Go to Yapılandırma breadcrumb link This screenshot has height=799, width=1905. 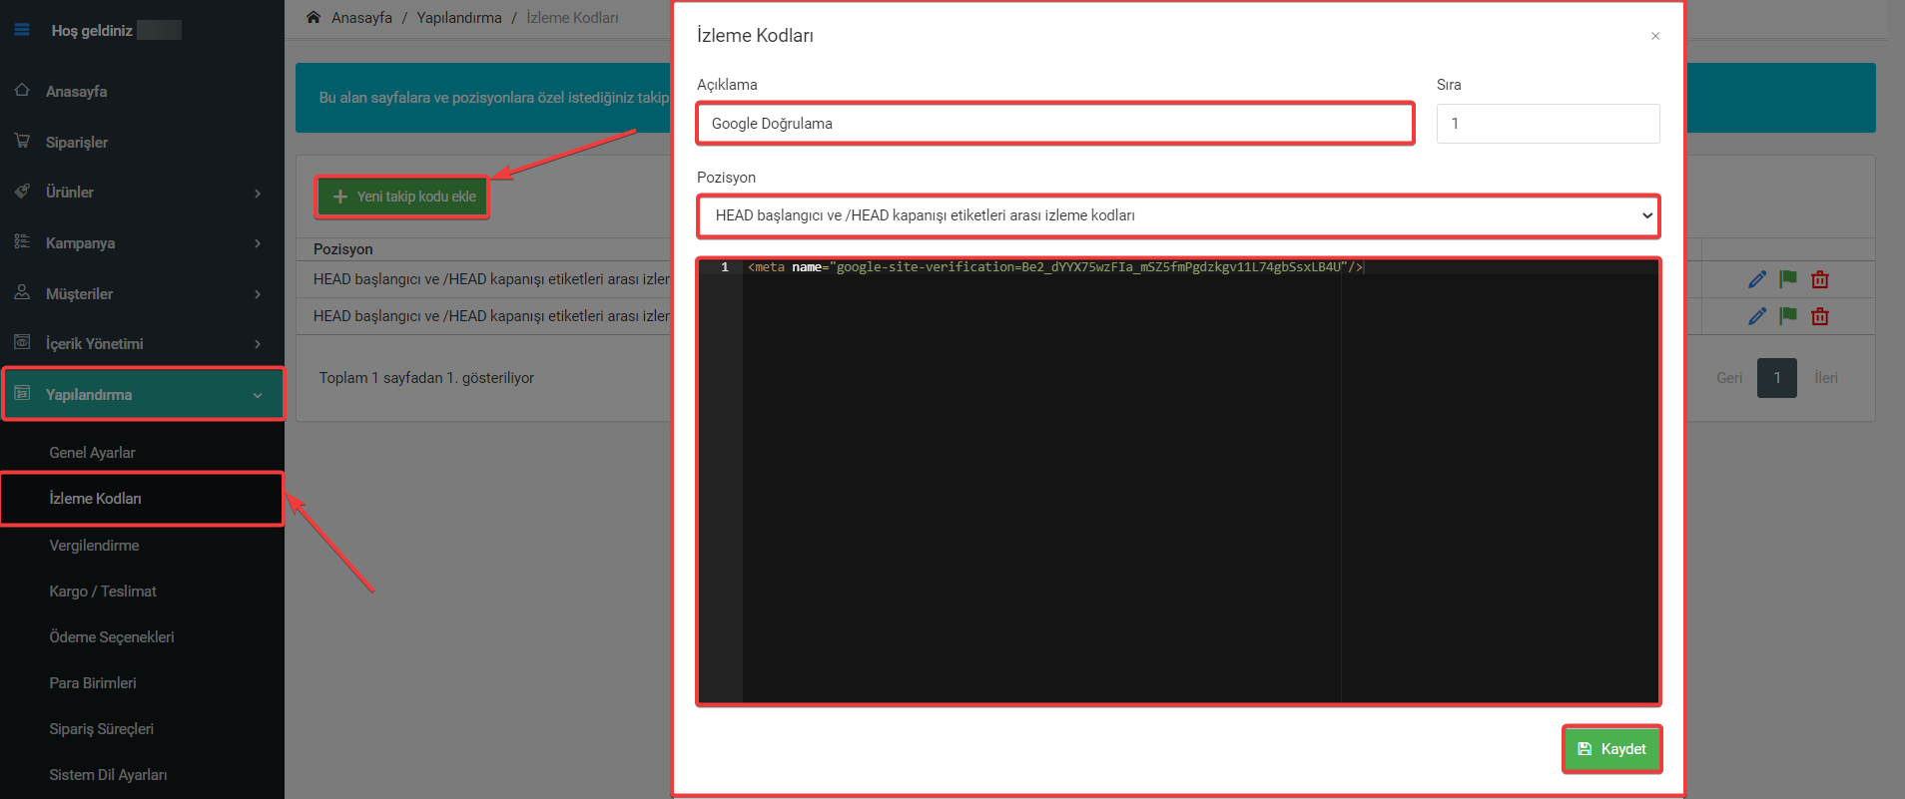pos(459,18)
